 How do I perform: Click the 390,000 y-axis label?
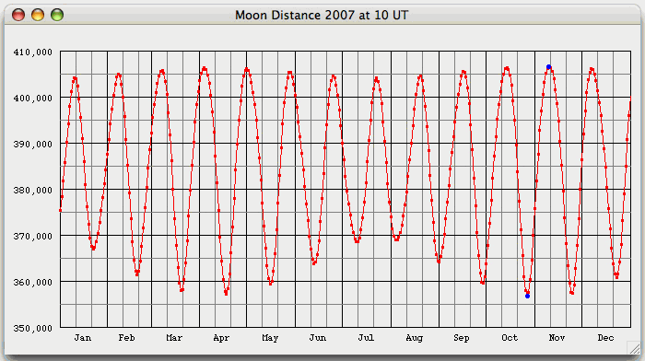pyautogui.click(x=33, y=145)
